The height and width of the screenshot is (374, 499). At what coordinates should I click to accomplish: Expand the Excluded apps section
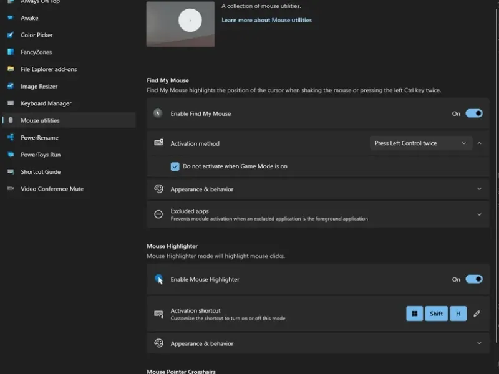pos(479,214)
